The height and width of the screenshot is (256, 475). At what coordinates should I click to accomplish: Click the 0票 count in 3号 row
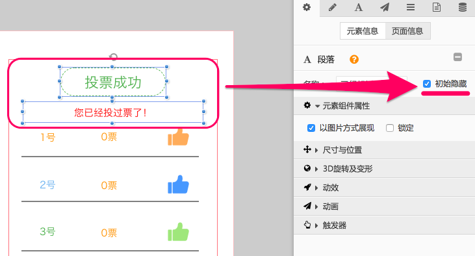pyautogui.click(x=109, y=233)
